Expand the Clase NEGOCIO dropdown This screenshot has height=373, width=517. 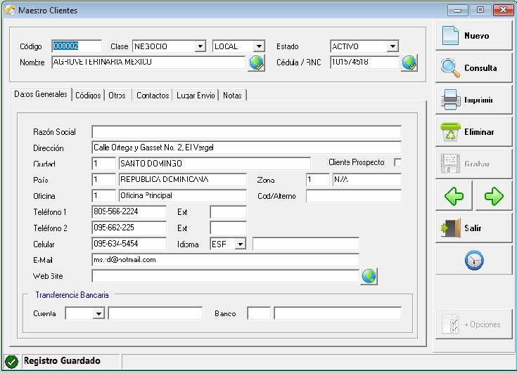pos(200,46)
